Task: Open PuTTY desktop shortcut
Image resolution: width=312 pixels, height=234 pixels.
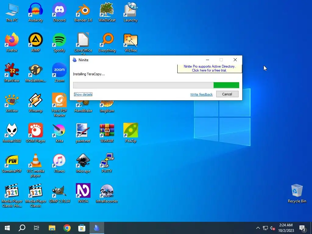Action: click(x=107, y=163)
